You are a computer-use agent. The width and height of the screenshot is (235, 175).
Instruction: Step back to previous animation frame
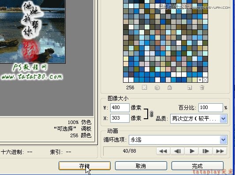[177, 151]
